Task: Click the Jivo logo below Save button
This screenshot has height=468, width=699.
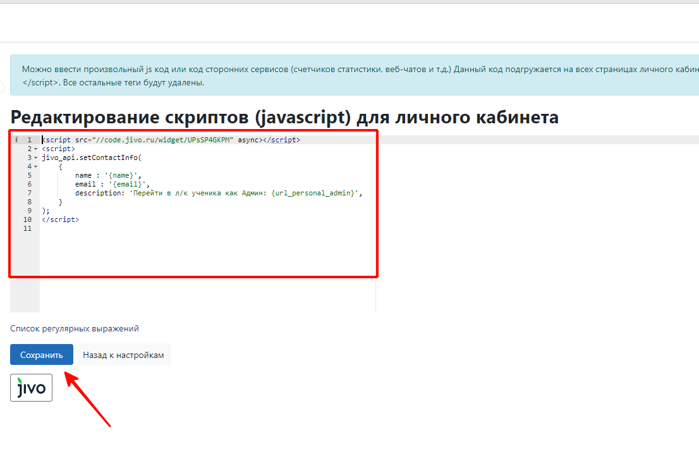Action: click(x=31, y=388)
